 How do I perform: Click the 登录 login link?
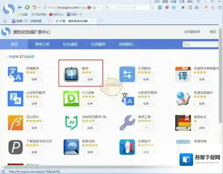click(213, 32)
